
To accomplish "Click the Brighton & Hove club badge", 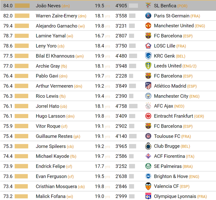I will tap(148, 177).
